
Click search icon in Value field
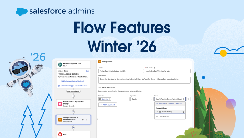(x=183, y=99)
